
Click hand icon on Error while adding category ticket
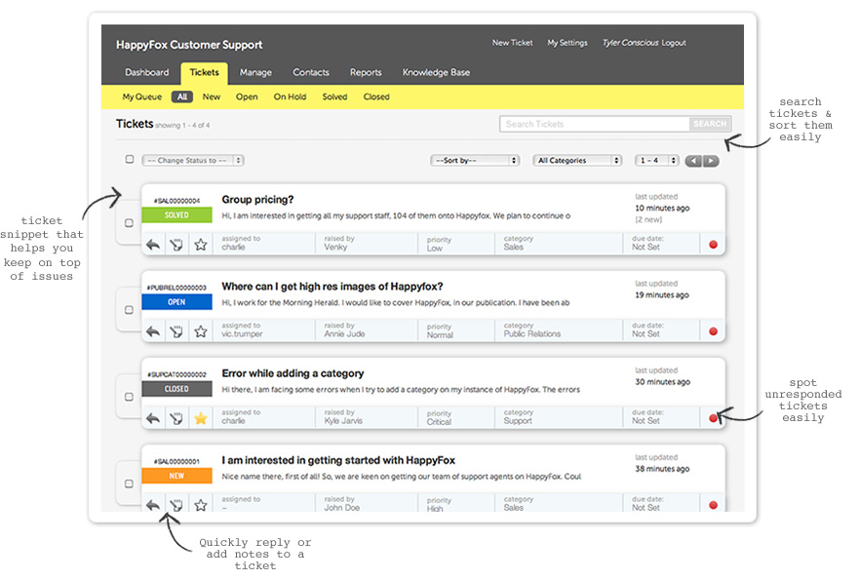tap(176, 418)
